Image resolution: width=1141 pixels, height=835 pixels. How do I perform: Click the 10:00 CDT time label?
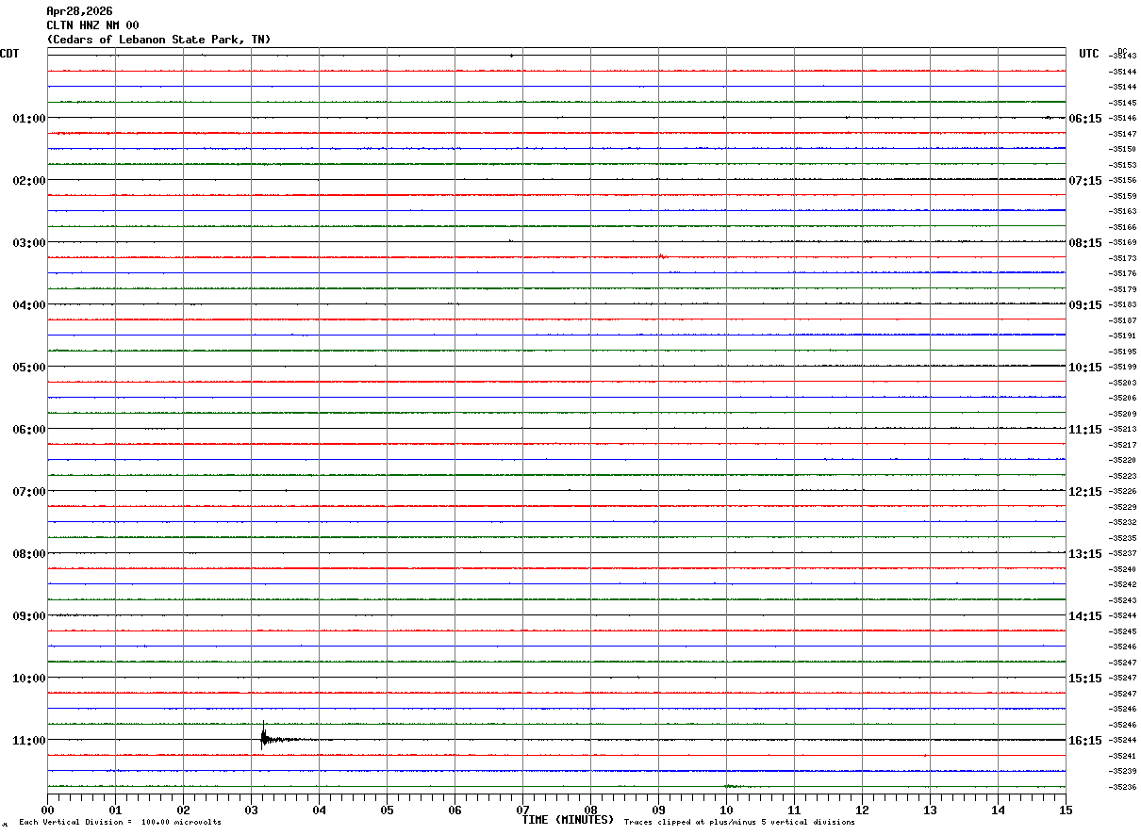[x=29, y=679]
